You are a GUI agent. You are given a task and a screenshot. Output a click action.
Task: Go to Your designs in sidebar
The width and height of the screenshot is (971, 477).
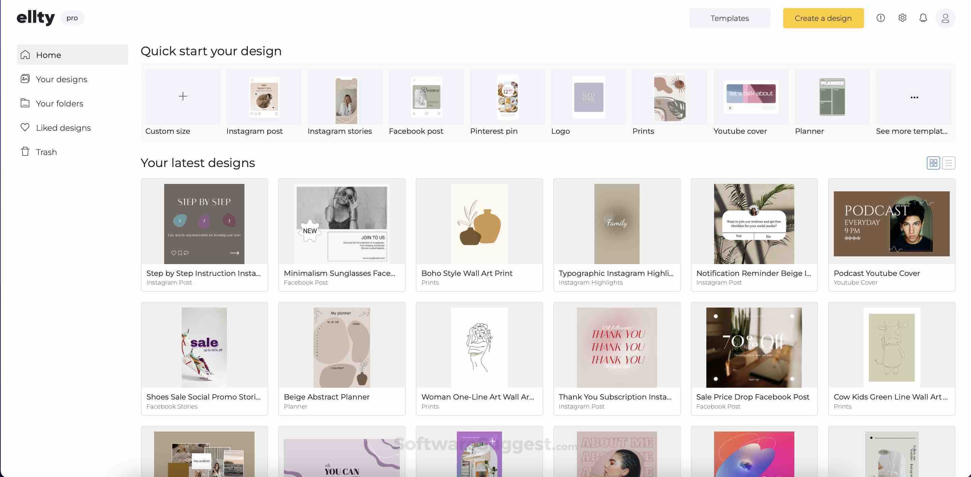(61, 79)
